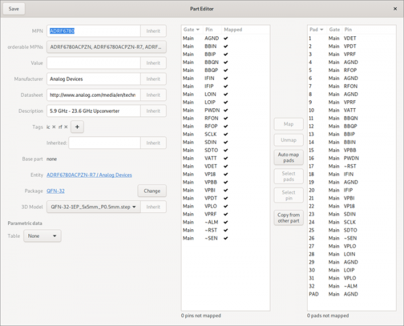Click the Save button

tap(14, 9)
